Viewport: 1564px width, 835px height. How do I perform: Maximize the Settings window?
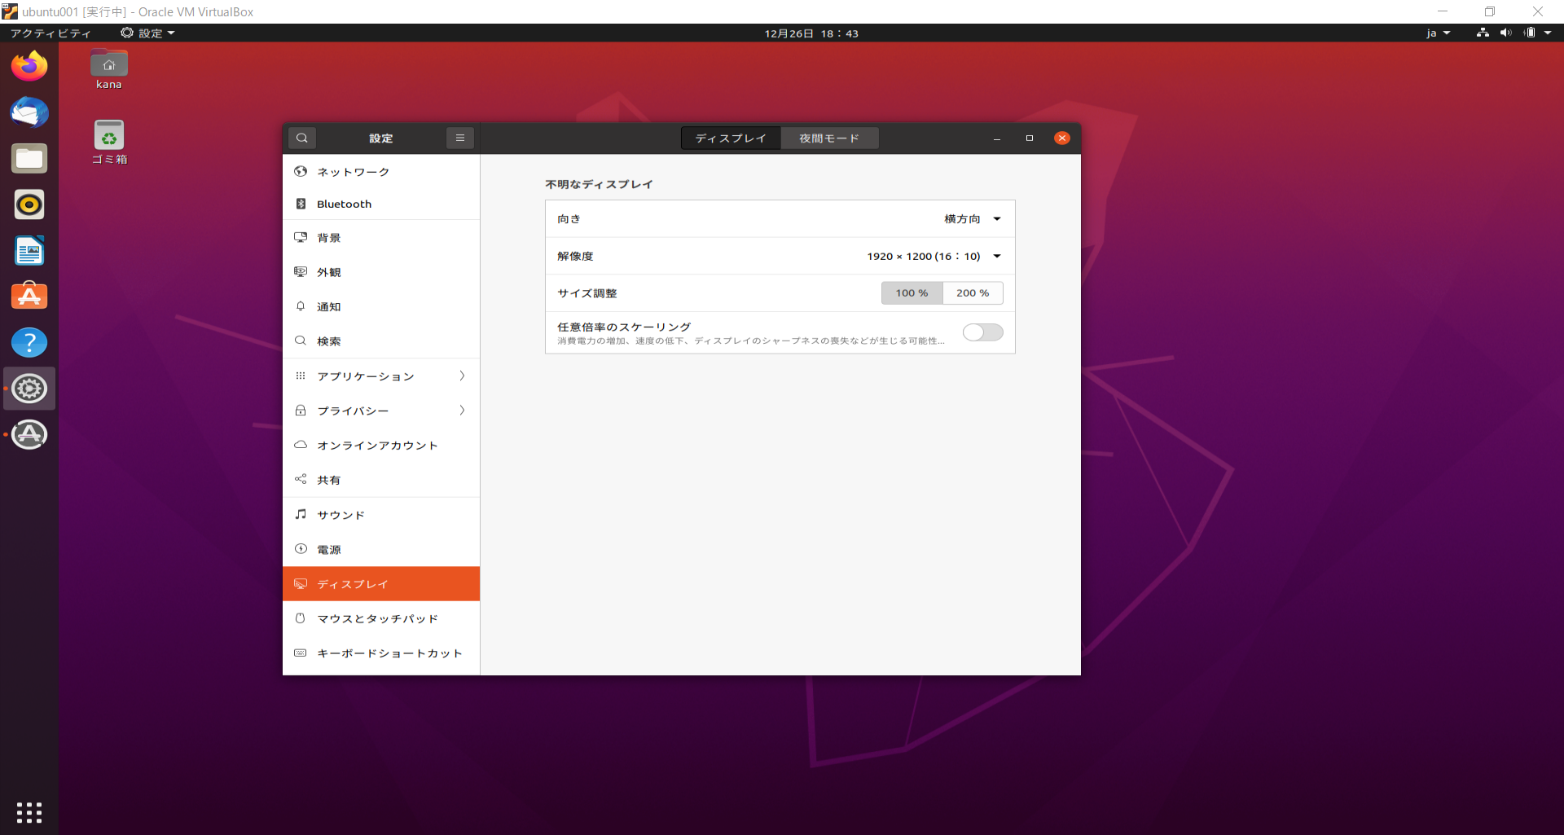click(x=1030, y=138)
